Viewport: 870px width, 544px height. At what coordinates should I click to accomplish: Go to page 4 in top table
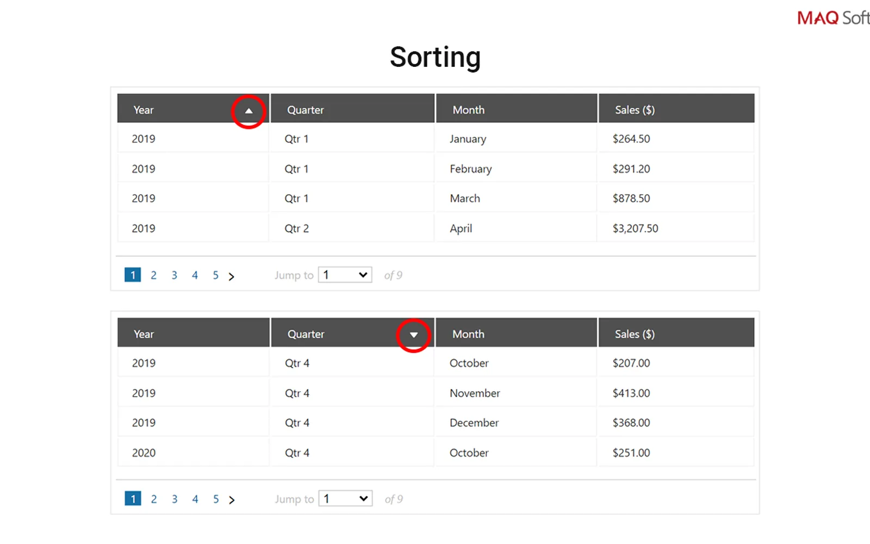195,275
